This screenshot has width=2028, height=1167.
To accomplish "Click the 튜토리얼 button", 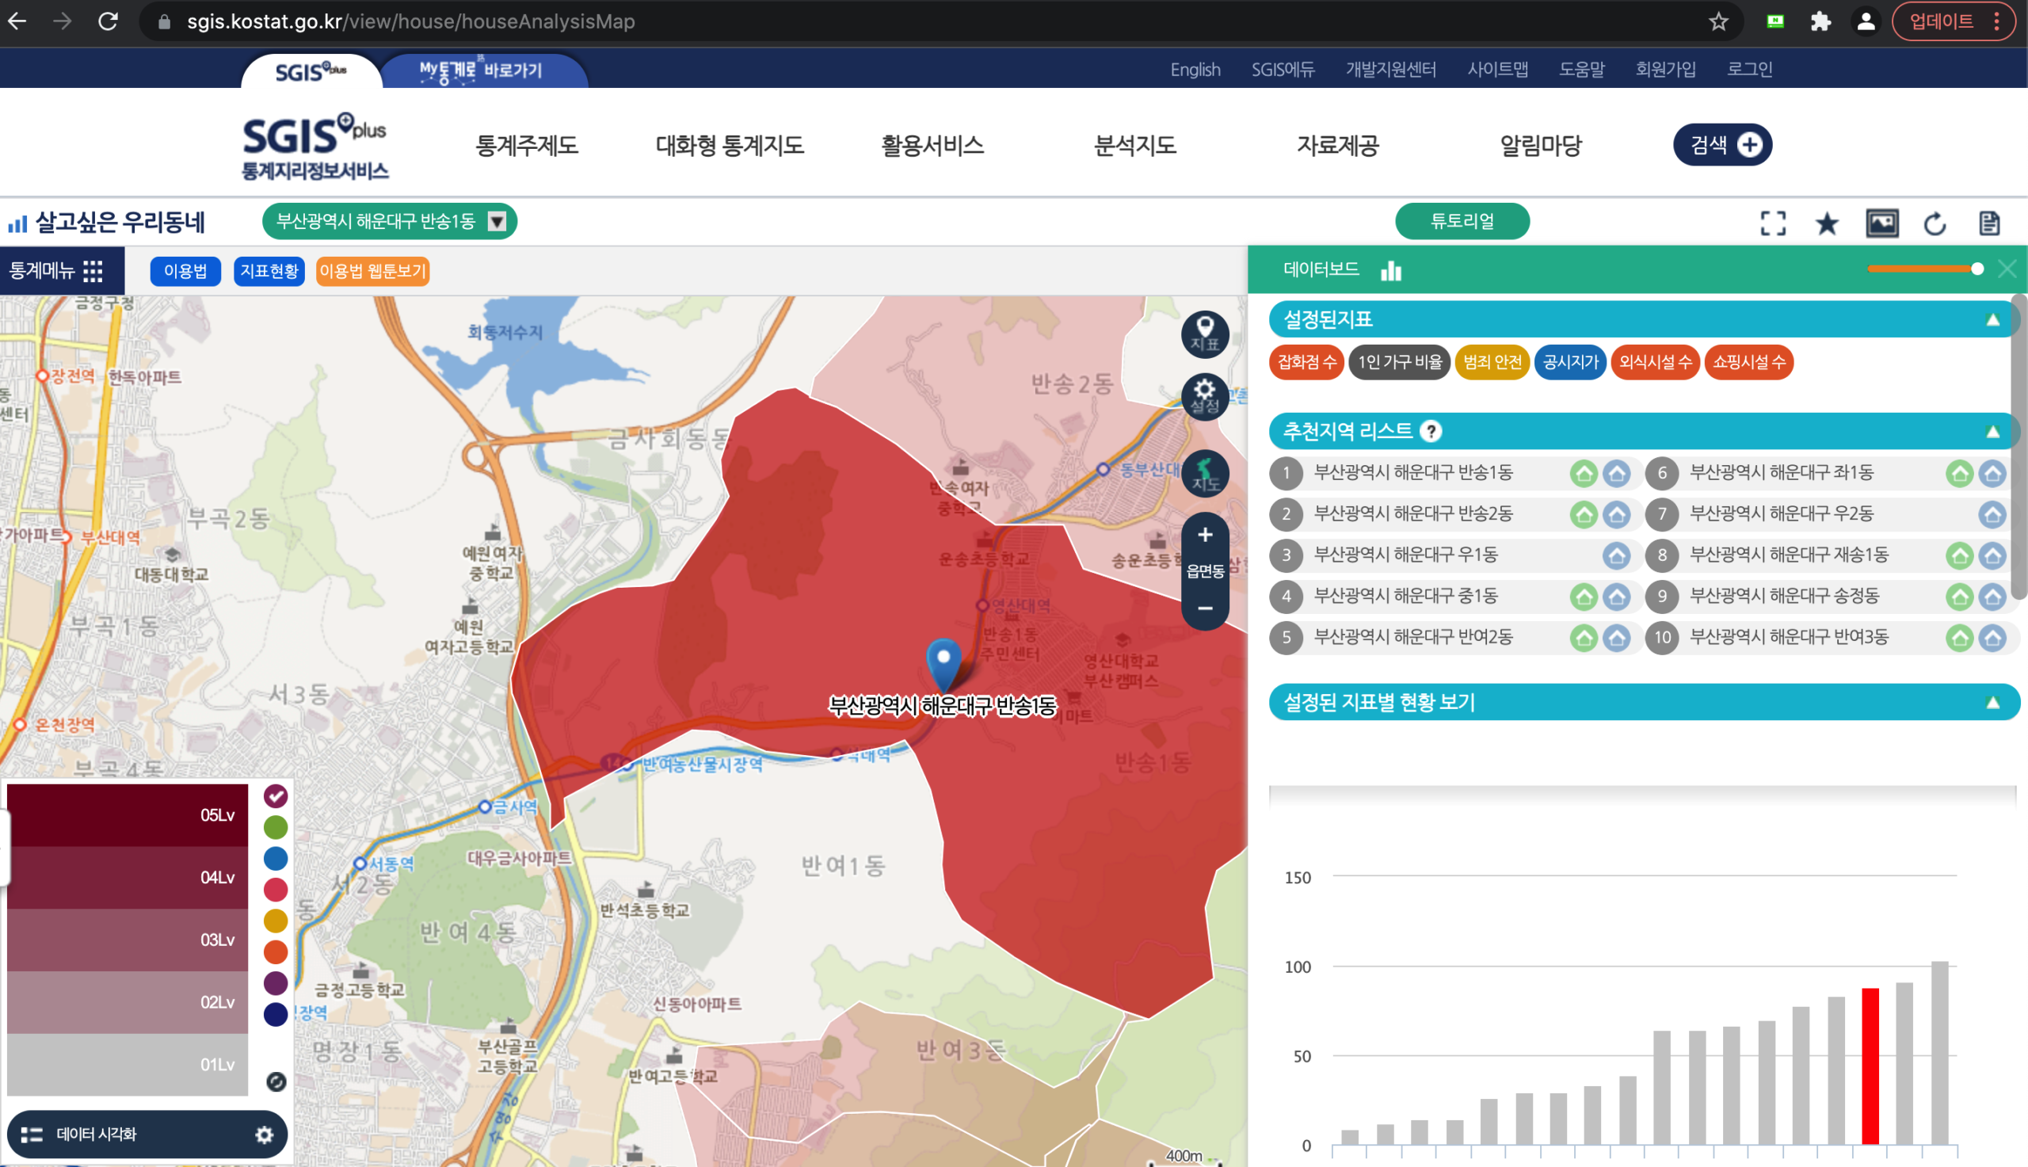I will point(1462,221).
